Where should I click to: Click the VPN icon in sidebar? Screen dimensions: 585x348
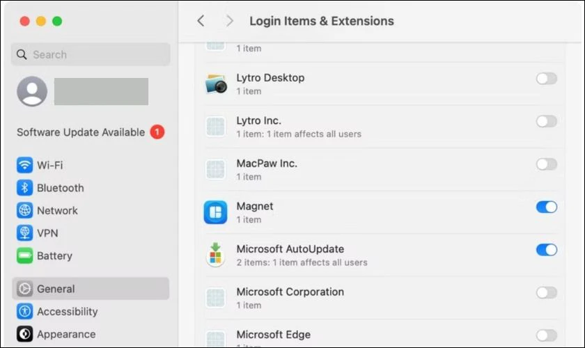(x=24, y=232)
